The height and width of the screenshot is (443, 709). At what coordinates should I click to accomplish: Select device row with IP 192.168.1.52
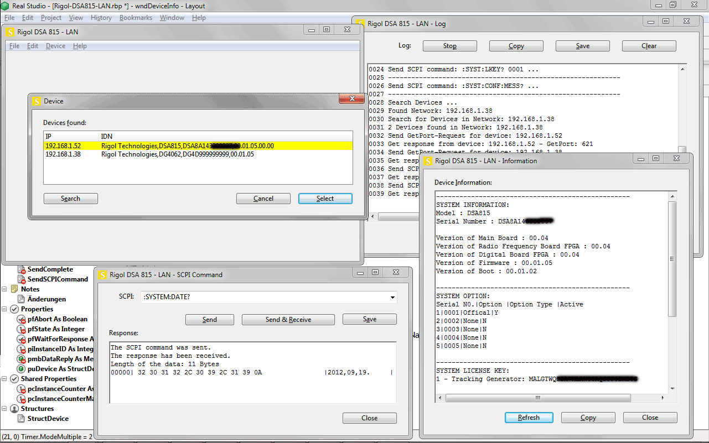click(x=198, y=146)
